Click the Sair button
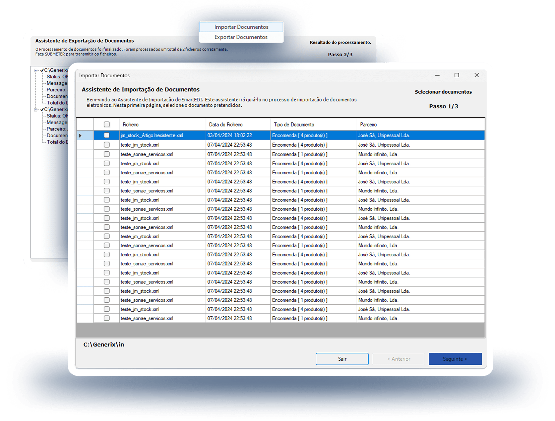Screen dimensions: 555x421 342,359
